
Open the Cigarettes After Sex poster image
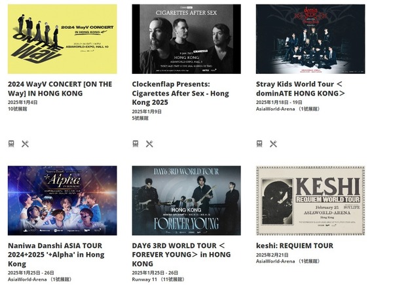[187, 39]
